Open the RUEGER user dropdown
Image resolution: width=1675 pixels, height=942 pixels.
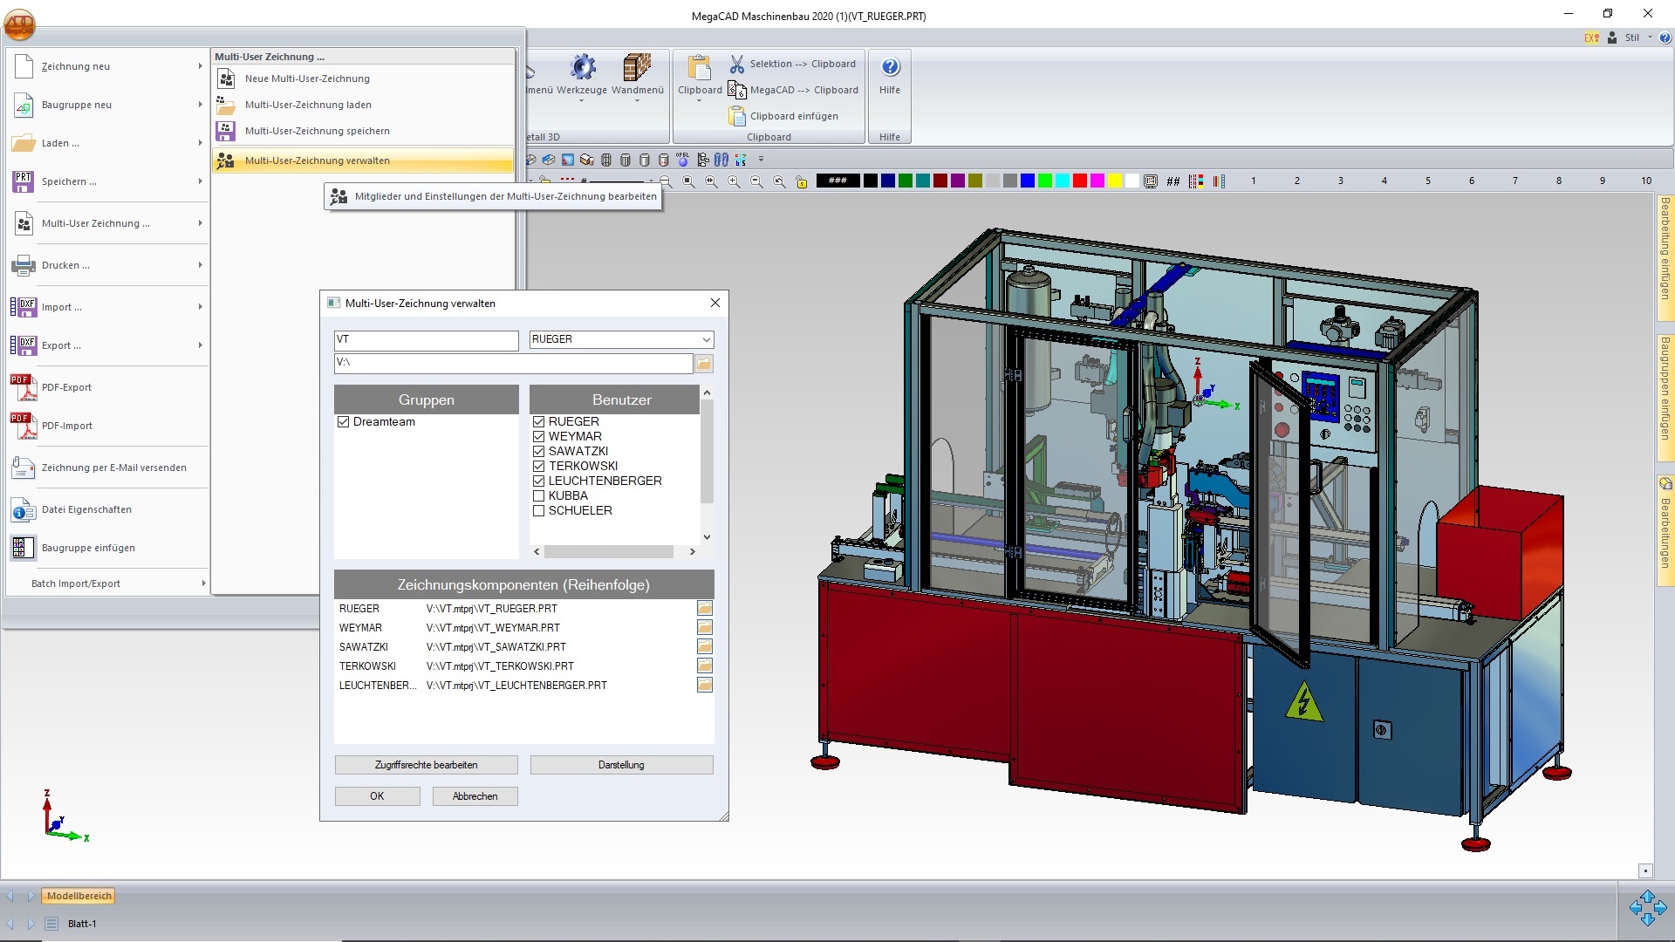706,339
